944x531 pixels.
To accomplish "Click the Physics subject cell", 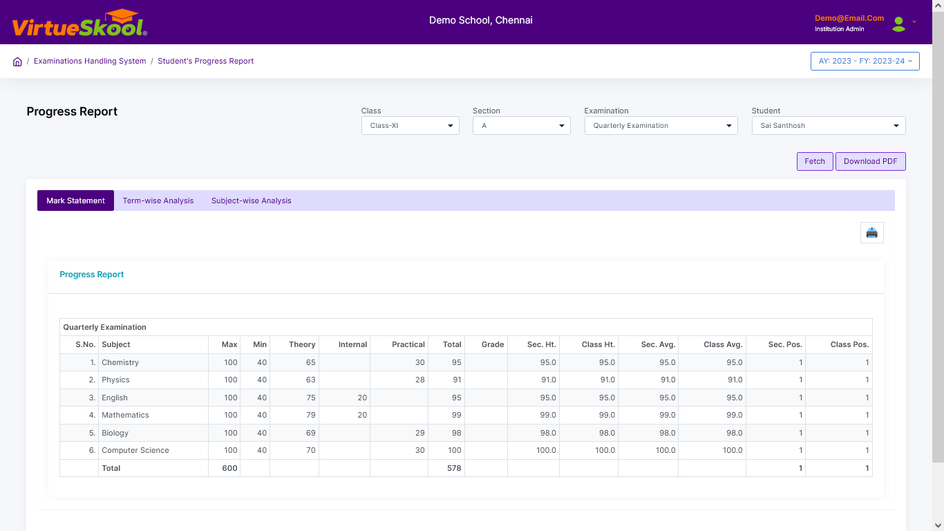I will pyautogui.click(x=153, y=380).
